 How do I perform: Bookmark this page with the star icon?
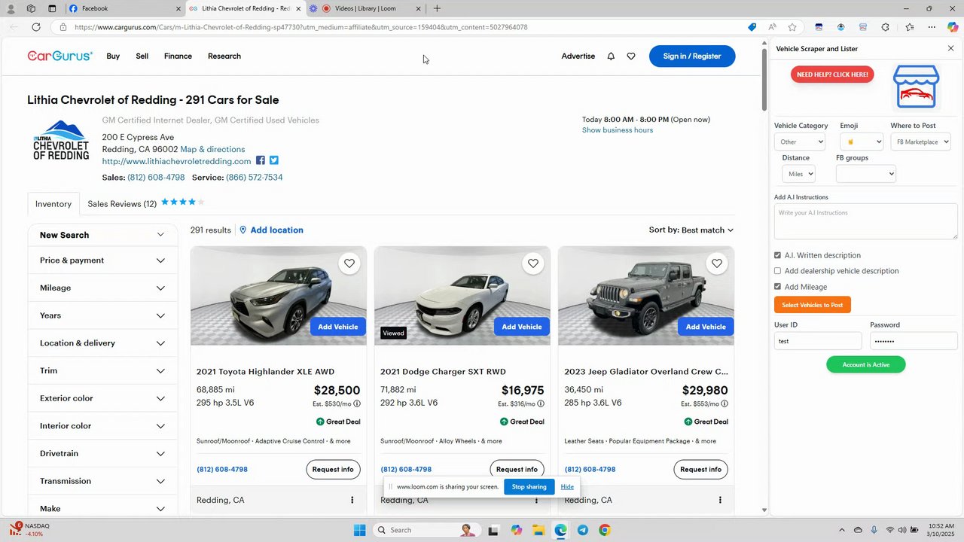792,27
